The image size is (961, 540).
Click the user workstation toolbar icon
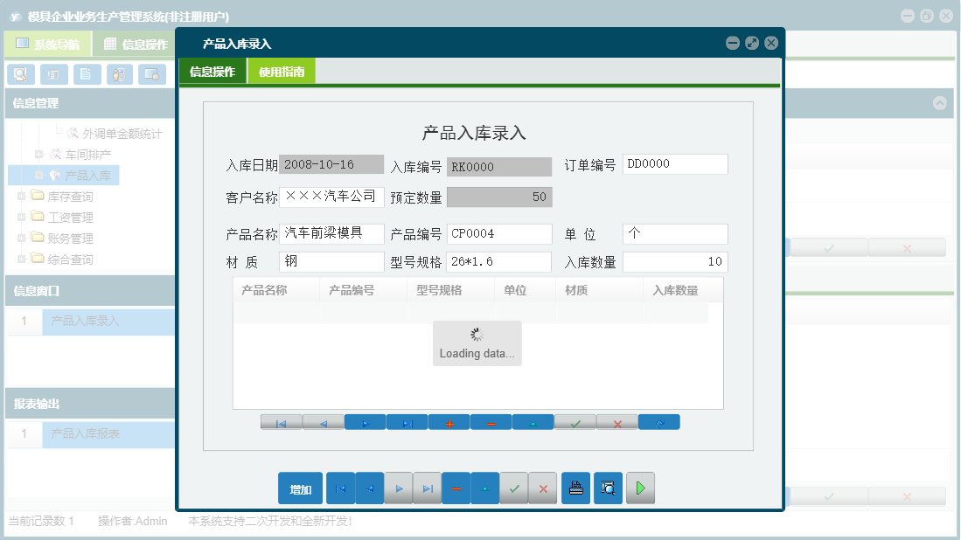tap(120, 74)
